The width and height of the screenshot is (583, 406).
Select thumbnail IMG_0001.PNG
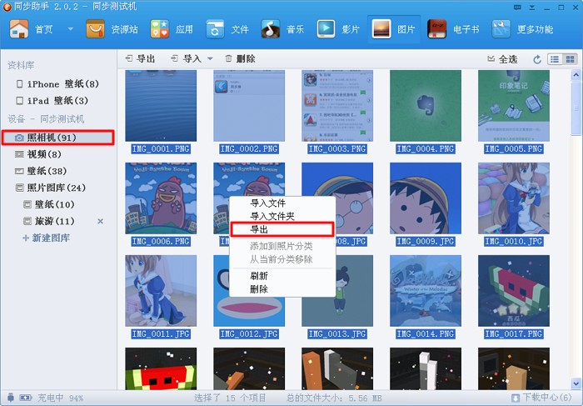[161, 106]
